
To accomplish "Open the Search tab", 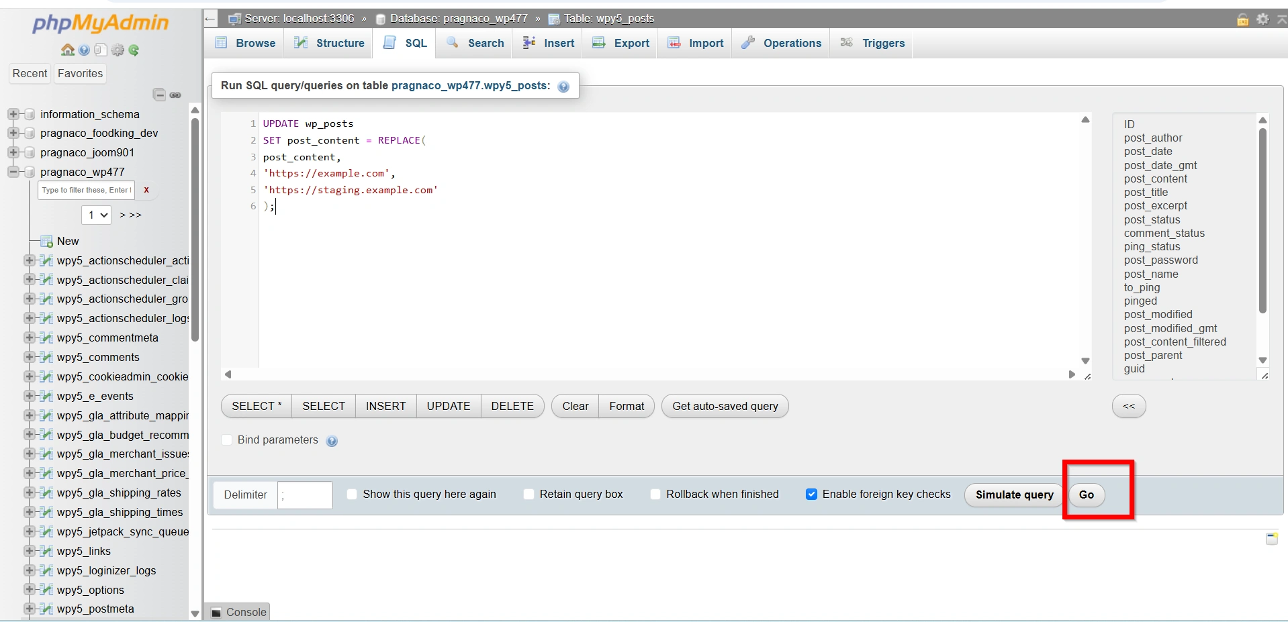I will 475,43.
